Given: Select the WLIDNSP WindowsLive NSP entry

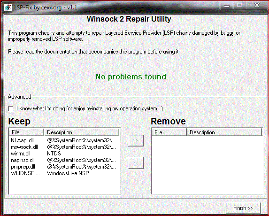Looking at the screenshot, I should pyautogui.click(x=64, y=173).
